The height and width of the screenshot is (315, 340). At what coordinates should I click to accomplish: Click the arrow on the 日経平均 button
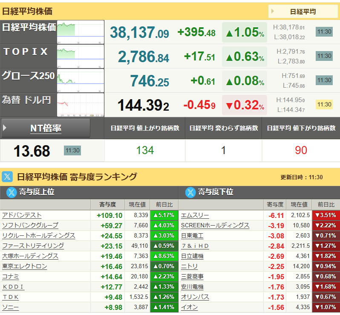(x=273, y=11)
